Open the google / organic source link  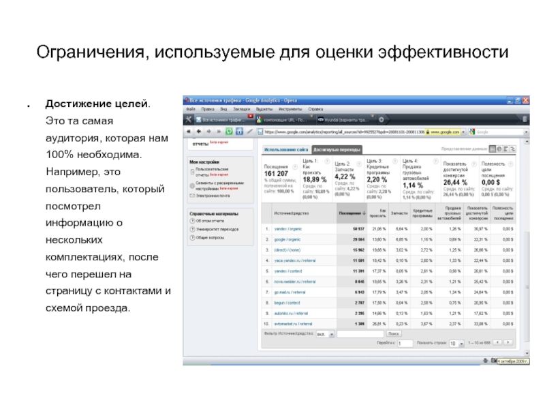click(288, 239)
